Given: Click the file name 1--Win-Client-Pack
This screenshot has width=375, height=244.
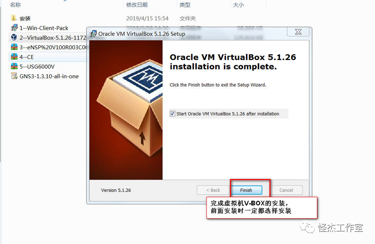Looking at the screenshot, I should pyautogui.click(x=44, y=28).
